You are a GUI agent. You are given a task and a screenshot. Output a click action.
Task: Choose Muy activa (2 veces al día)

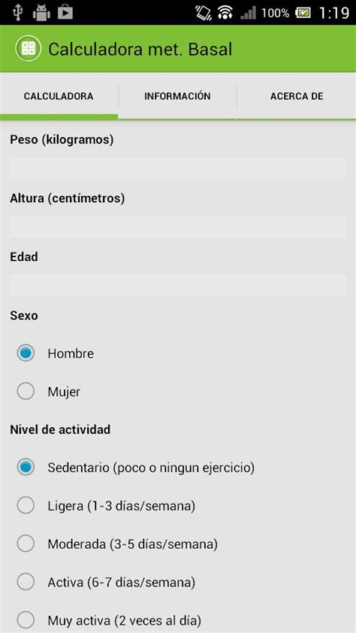point(26,619)
